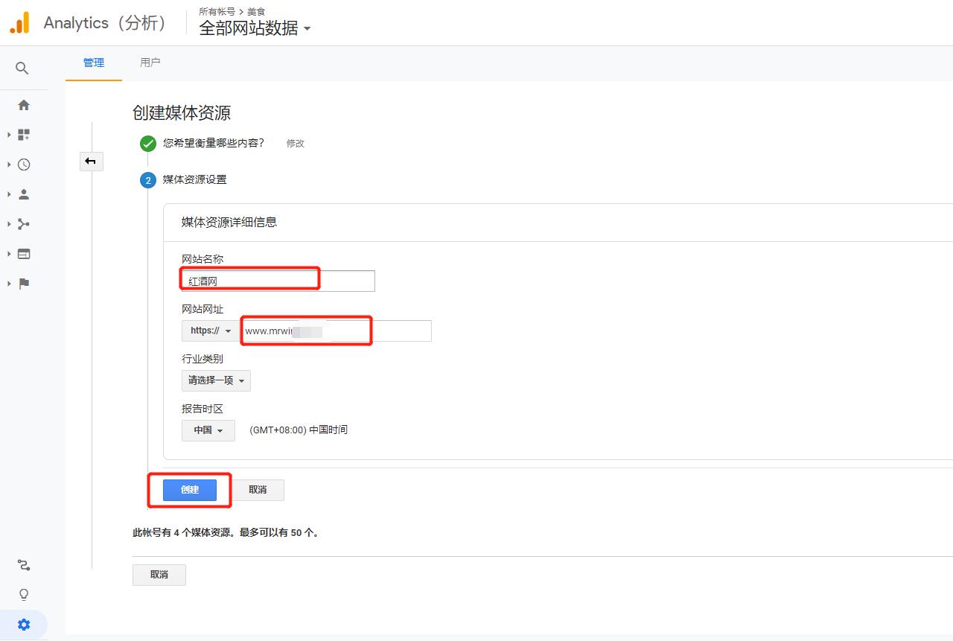This screenshot has width=953, height=641.
Task: Click the Admin gear icon
Action: point(23,624)
